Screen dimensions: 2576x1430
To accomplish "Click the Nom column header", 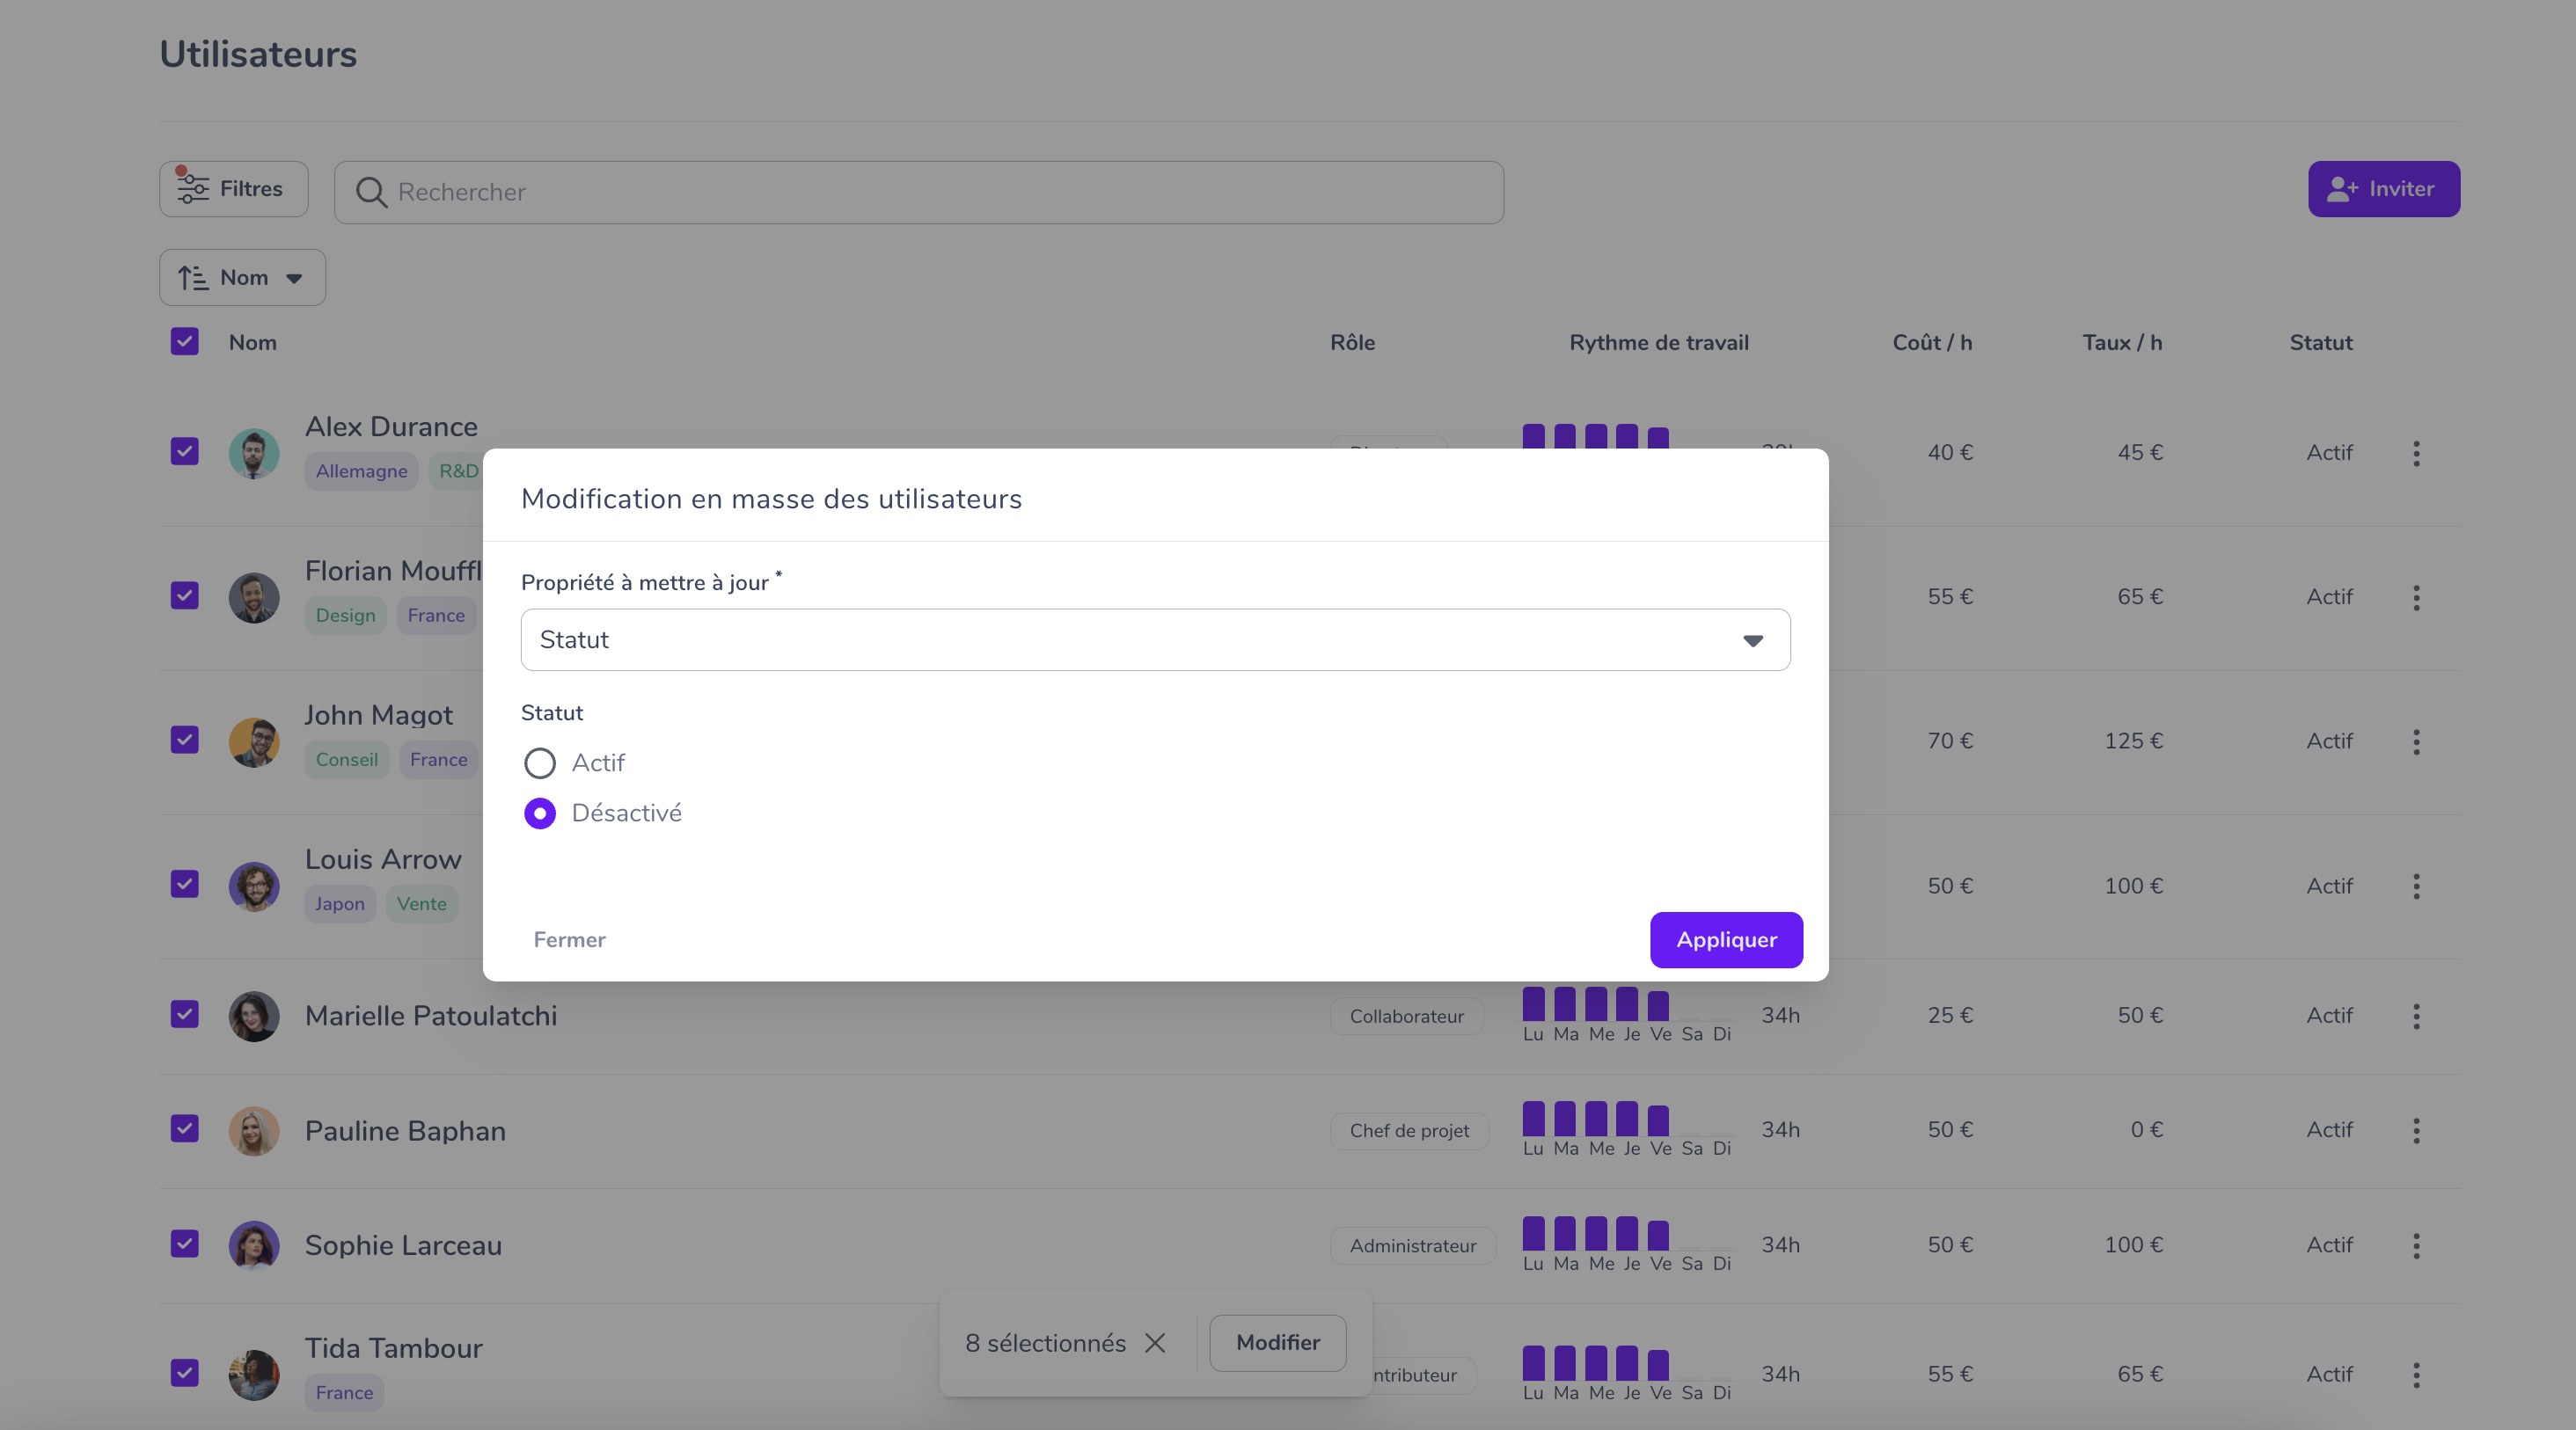I will pos(252,342).
